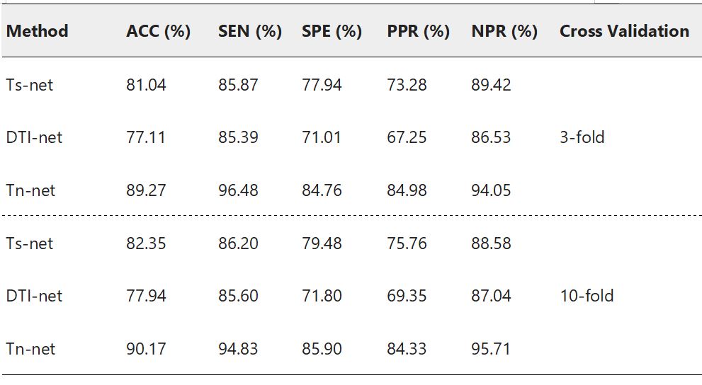This screenshot has width=702, height=385.
Task: Click the Cross Validation column header
Action: coord(624,31)
